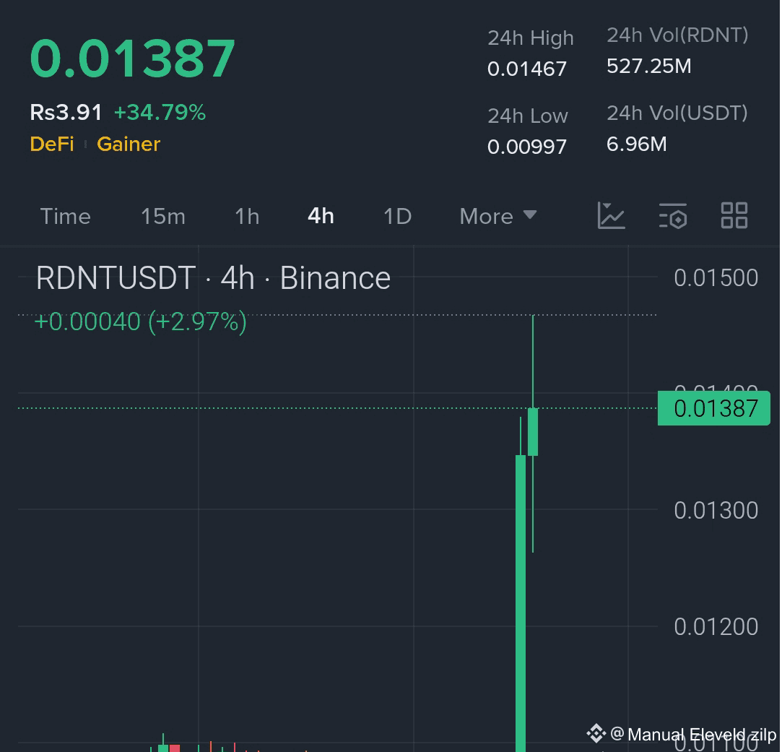
Task: Click the Rs3.91 converted price
Action: tap(66, 112)
